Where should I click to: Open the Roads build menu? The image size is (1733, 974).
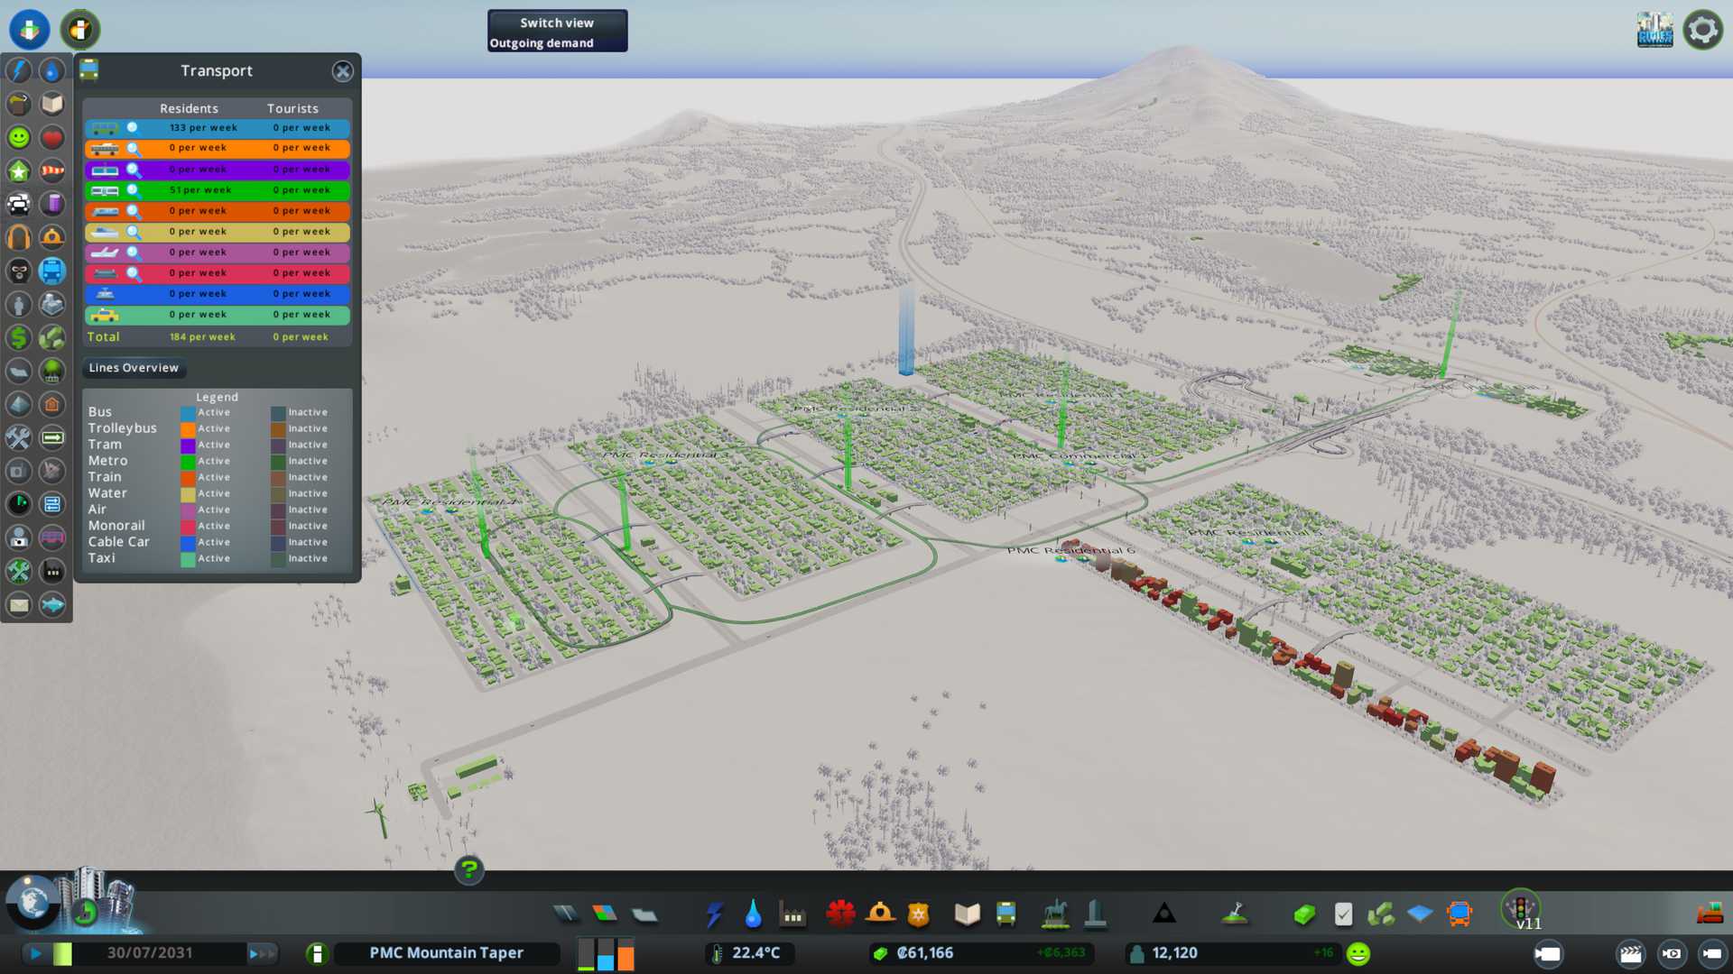[x=566, y=914]
